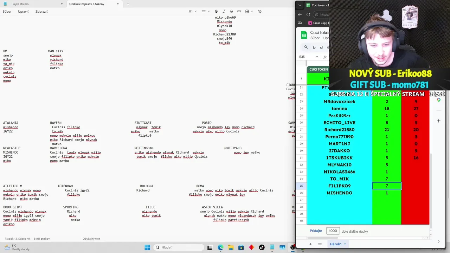Image resolution: width=450 pixels, height=253 pixels.
Task: Open the Maps icon in Sheets side panel
Action: (x=438, y=100)
